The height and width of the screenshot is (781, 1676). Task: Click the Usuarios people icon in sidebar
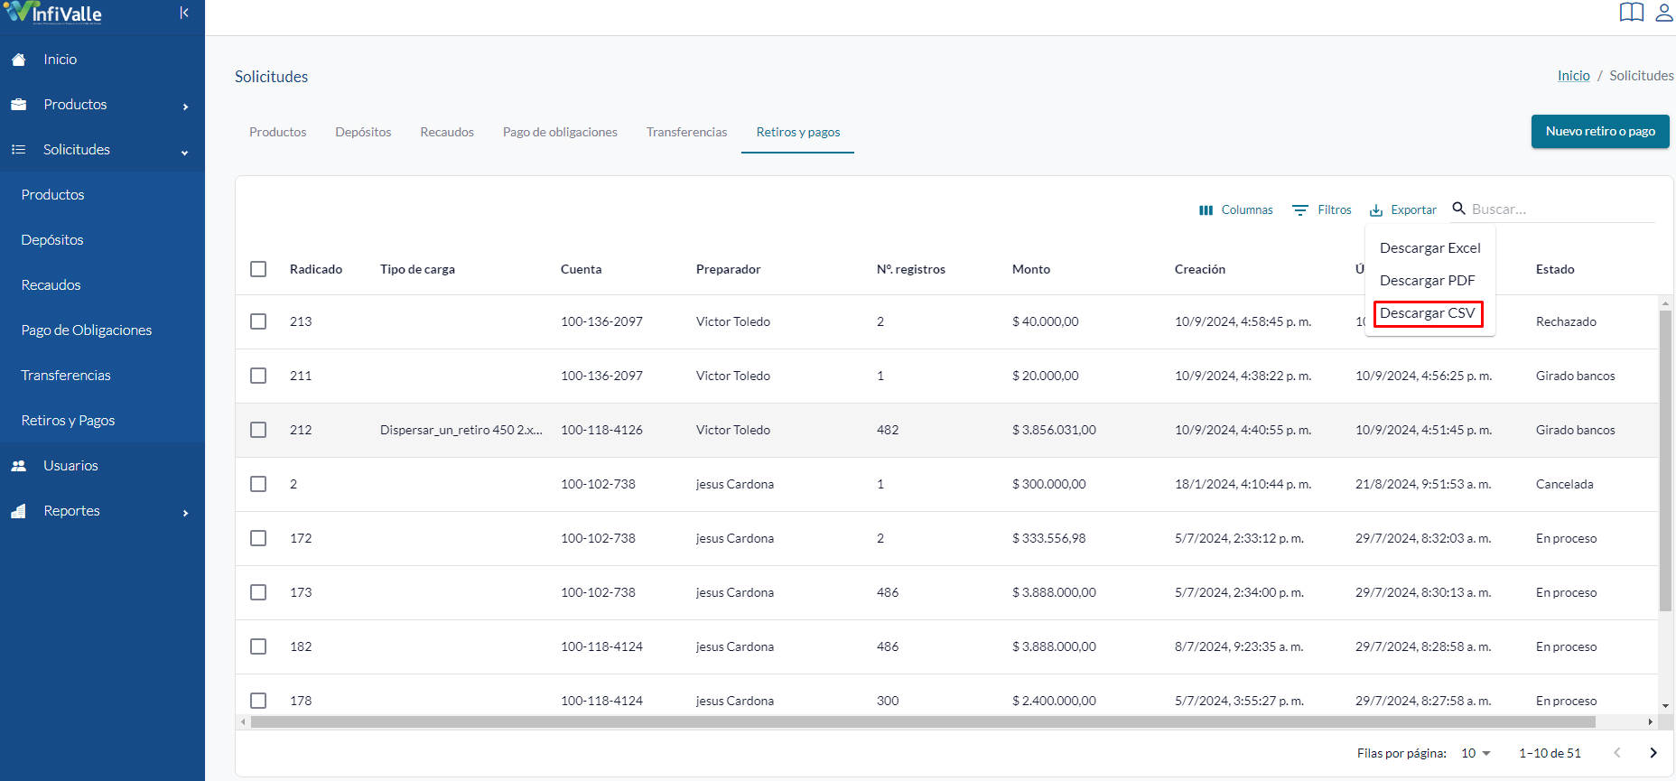19,466
